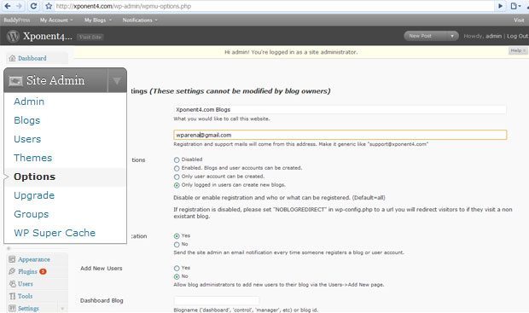Screen dimensions: 529x313
Task: Click the Visit link in top bar
Action: click(x=519, y=20)
